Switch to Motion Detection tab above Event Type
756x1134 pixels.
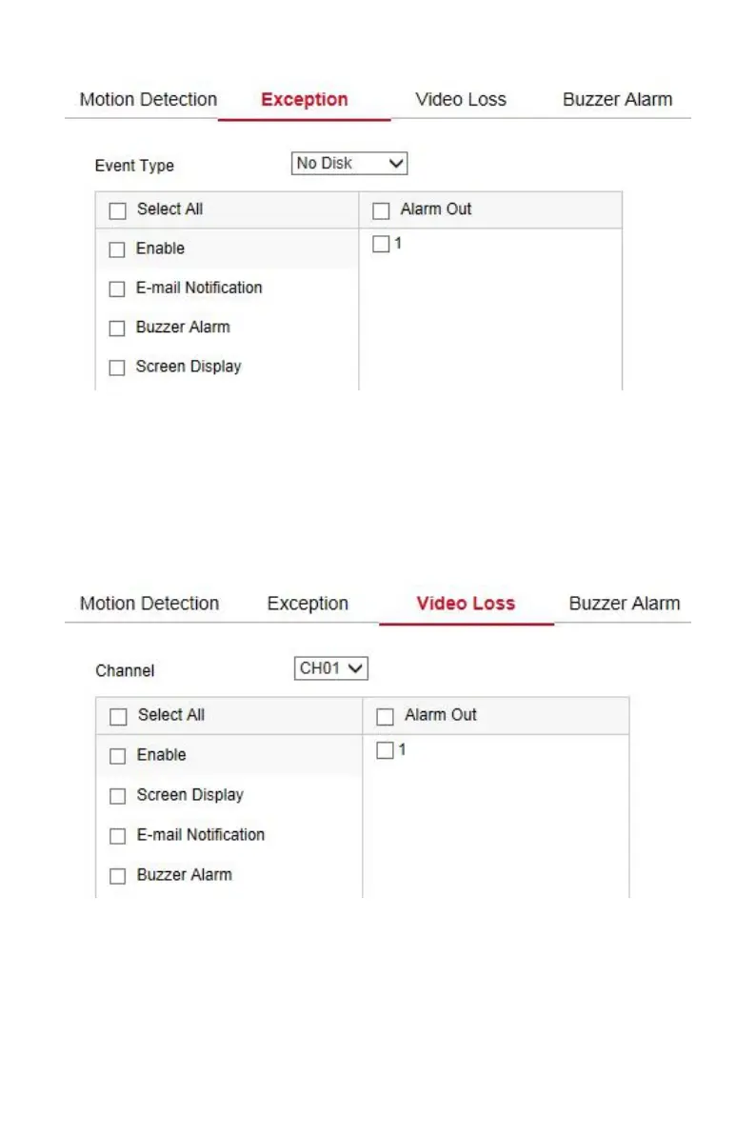click(x=149, y=100)
